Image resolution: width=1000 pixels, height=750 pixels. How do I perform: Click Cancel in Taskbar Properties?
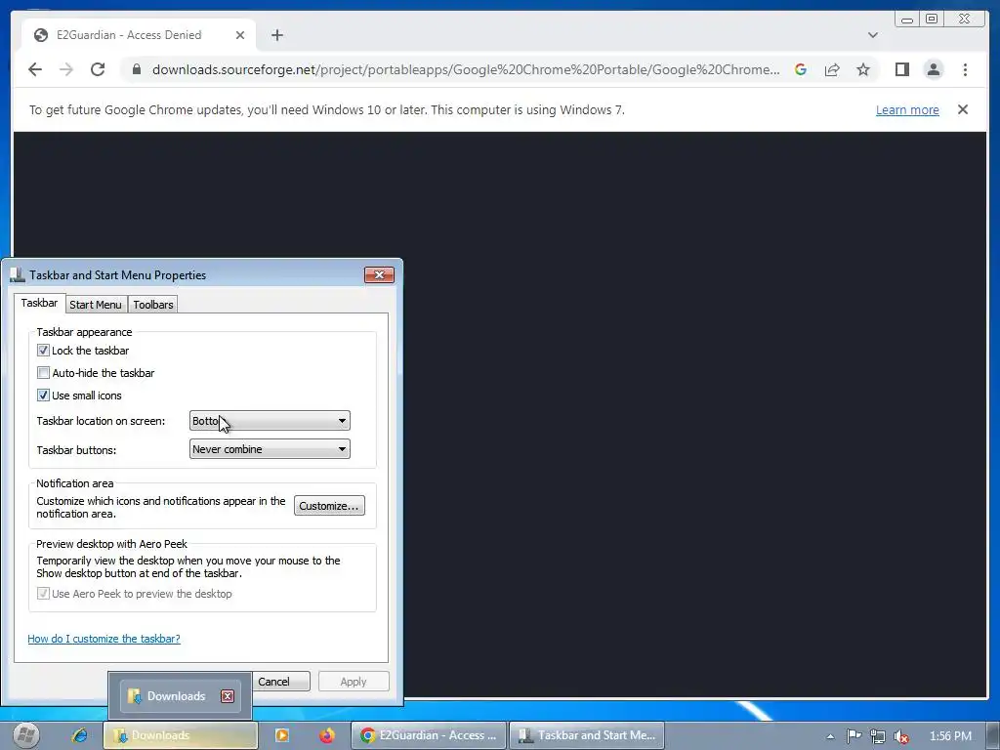coord(281,681)
